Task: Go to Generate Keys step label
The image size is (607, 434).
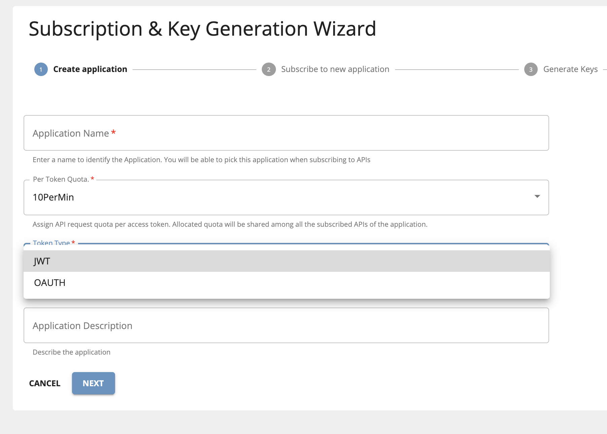Action: (x=571, y=69)
